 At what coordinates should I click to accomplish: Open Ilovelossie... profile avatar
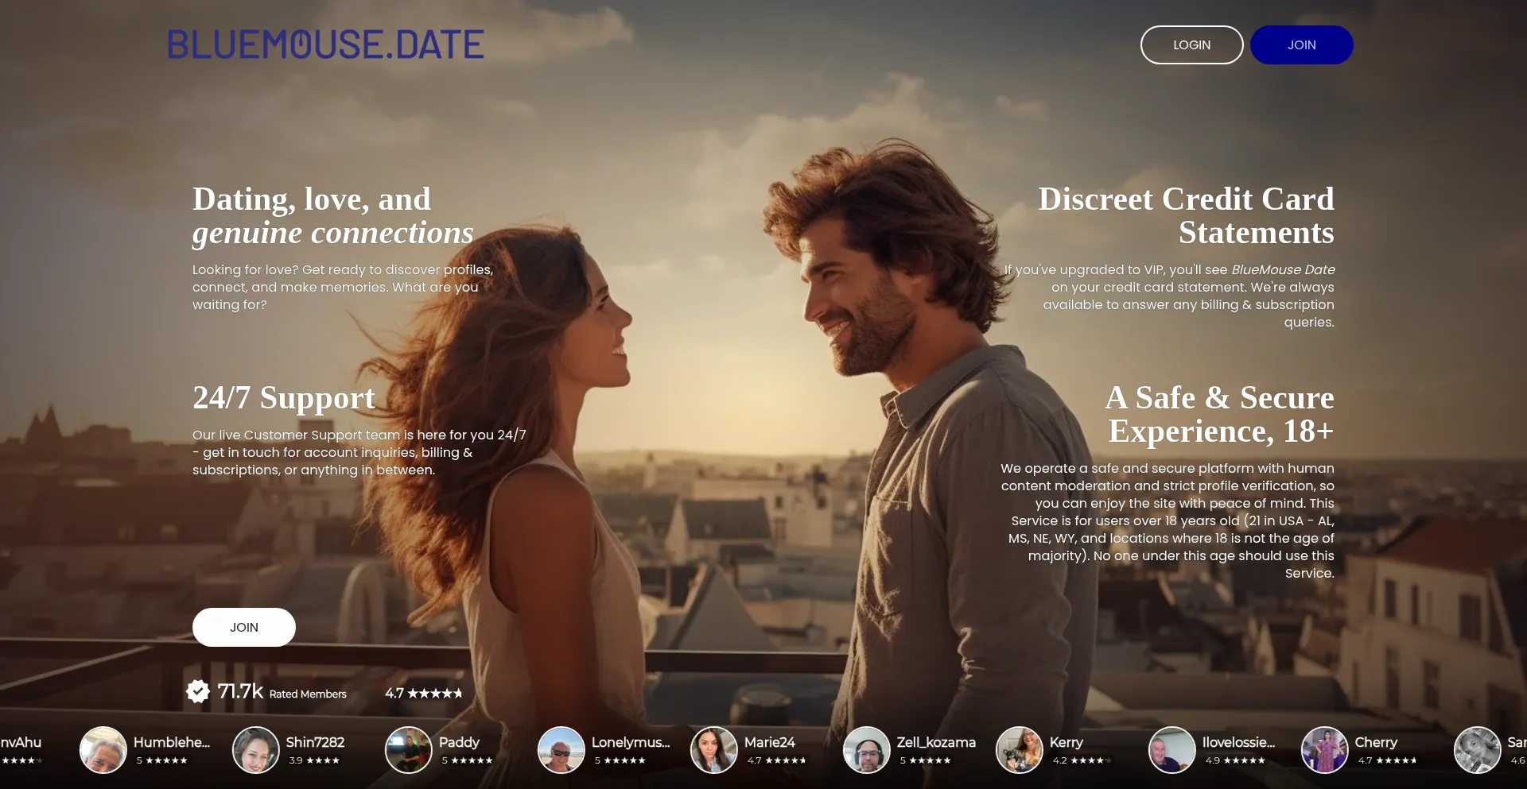(1172, 750)
